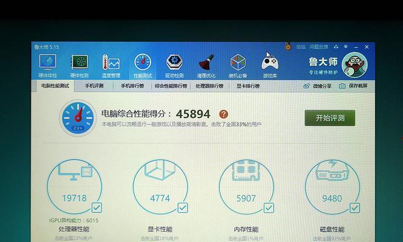The width and height of the screenshot is (403, 242).
Task: Switch to the 电脑性能测试 tab
Action: (x=55, y=86)
